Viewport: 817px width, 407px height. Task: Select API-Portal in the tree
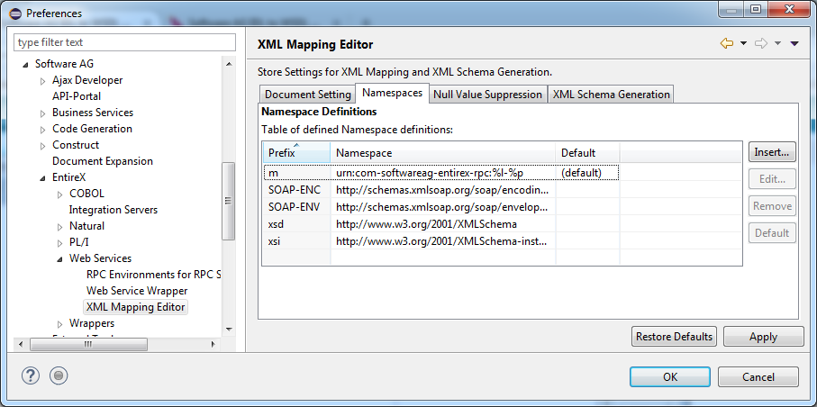(x=77, y=96)
